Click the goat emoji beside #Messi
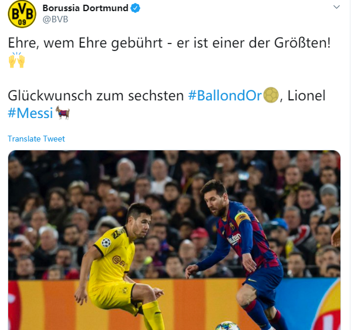This screenshot has width=351, height=330. (62, 113)
